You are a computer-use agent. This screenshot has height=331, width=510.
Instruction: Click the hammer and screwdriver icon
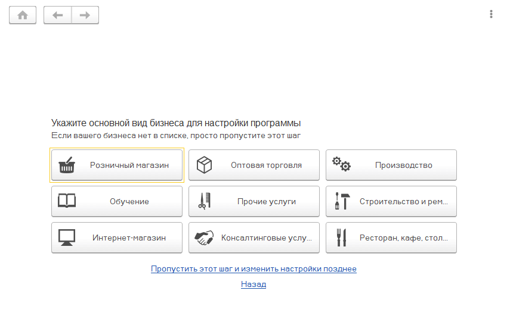click(342, 201)
